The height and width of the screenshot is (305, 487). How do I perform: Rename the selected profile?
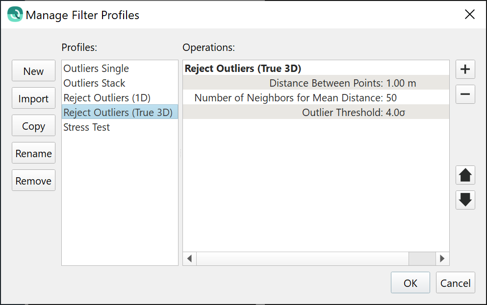33,154
